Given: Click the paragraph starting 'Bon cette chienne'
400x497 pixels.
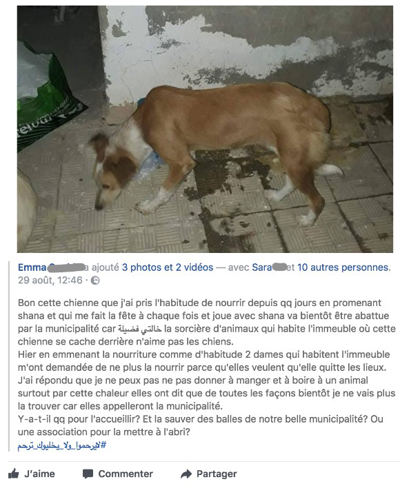Looking at the screenshot, I should [206, 322].
